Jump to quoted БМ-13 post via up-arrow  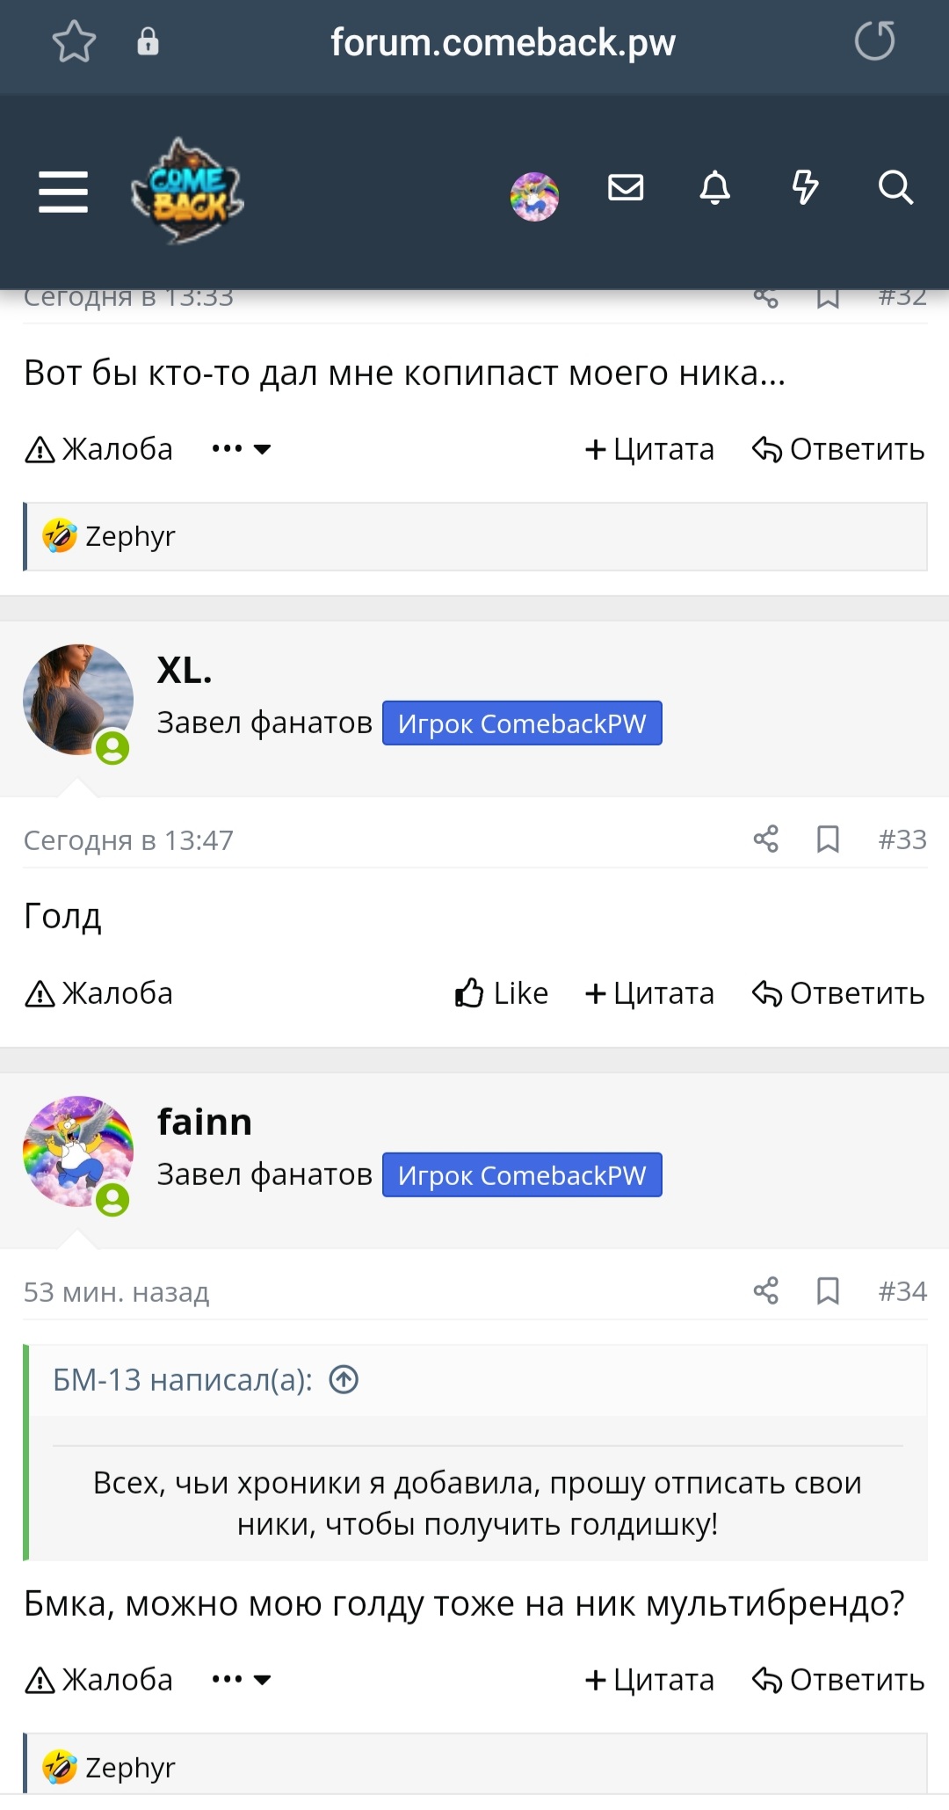[344, 1380]
